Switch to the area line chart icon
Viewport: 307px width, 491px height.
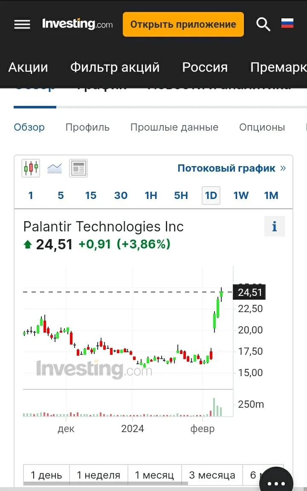(x=55, y=168)
